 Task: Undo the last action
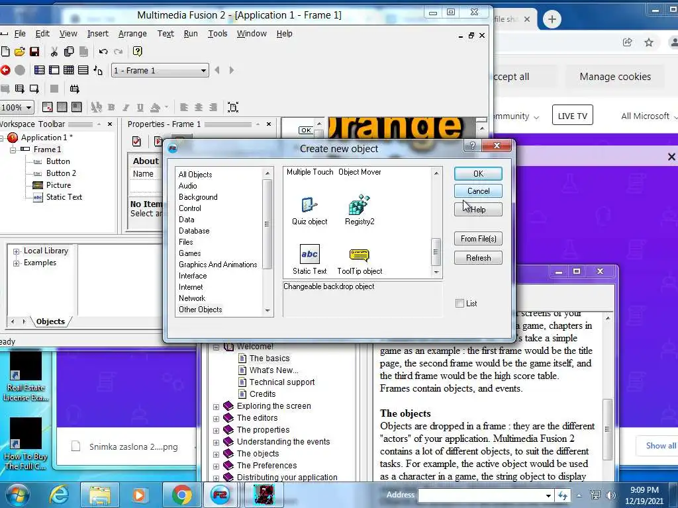pos(103,52)
